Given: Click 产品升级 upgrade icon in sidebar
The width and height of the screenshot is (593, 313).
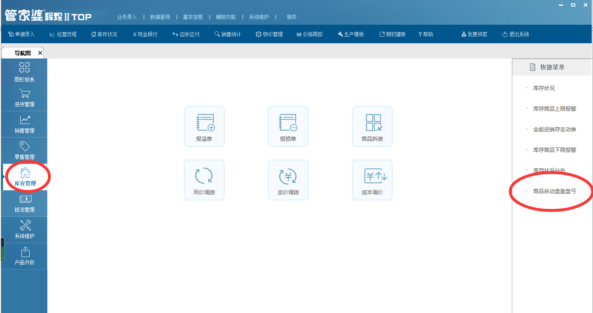Looking at the screenshot, I should [x=25, y=256].
